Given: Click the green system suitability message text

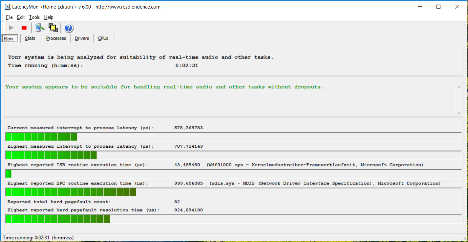Looking at the screenshot, I should 164,87.
